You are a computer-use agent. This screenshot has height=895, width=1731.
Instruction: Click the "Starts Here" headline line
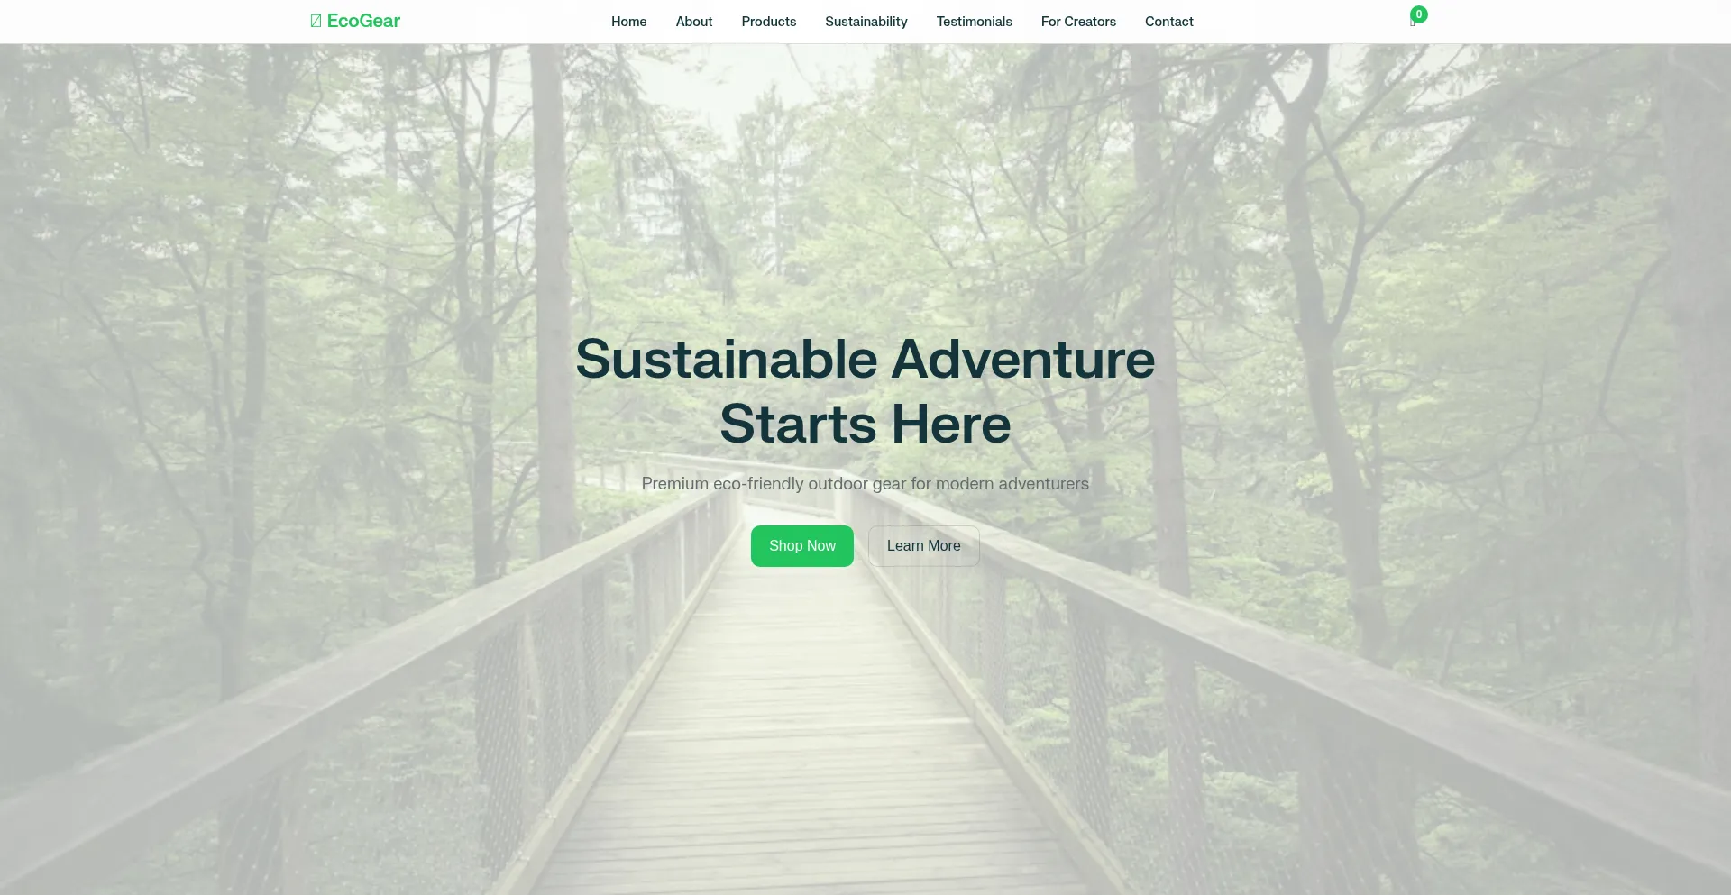[865, 424]
